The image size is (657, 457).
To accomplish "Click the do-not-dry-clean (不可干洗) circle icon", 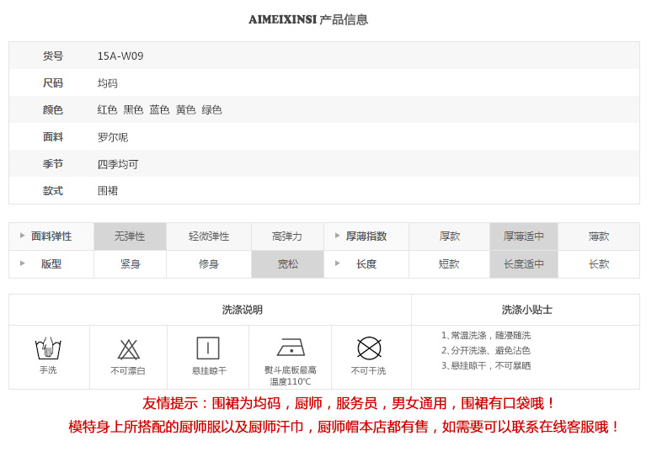I will click(369, 348).
